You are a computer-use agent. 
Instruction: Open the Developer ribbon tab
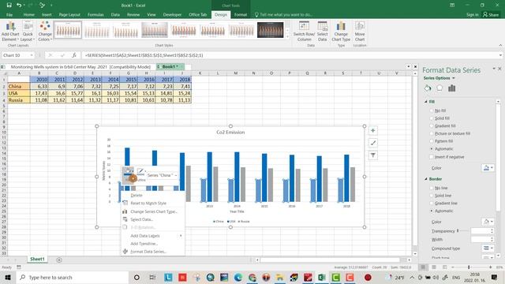[x=172, y=15]
